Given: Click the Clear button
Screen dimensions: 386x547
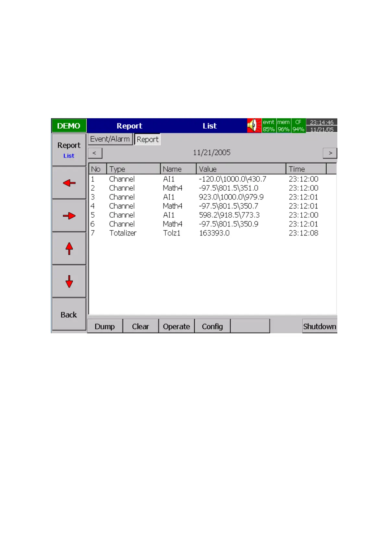Looking at the screenshot, I should click(140, 326).
